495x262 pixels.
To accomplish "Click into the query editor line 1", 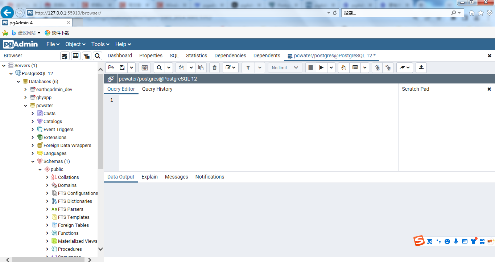I will (258, 100).
